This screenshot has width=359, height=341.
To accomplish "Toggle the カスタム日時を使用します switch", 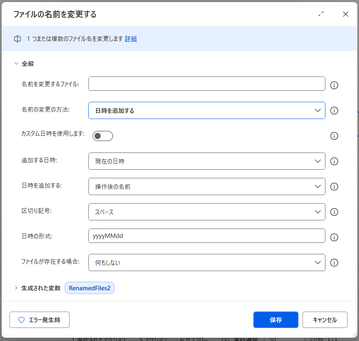I will point(102,136).
